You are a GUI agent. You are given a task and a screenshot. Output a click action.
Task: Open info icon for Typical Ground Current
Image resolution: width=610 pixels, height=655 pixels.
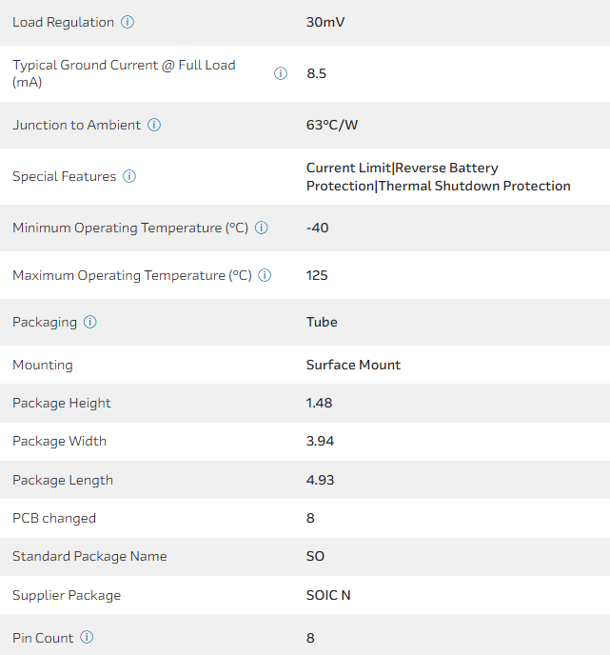(x=281, y=73)
